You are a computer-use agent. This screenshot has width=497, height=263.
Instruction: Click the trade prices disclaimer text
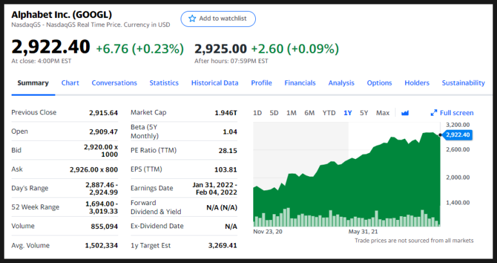(414, 240)
